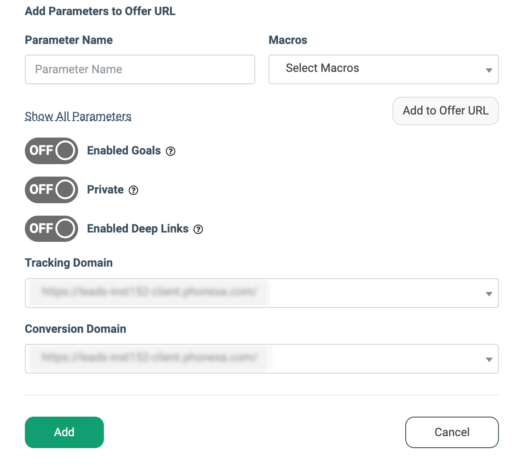The image size is (522, 465).
Task: Click the Tracking Domain caret arrow icon
Action: [489, 294]
